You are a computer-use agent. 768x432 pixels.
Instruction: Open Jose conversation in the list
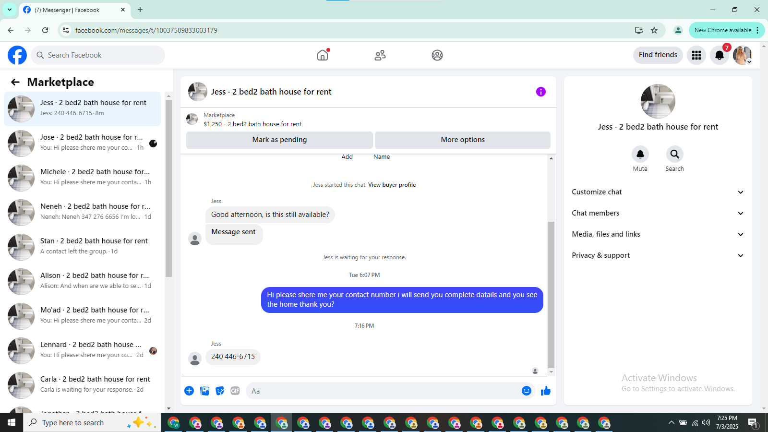point(83,144)
